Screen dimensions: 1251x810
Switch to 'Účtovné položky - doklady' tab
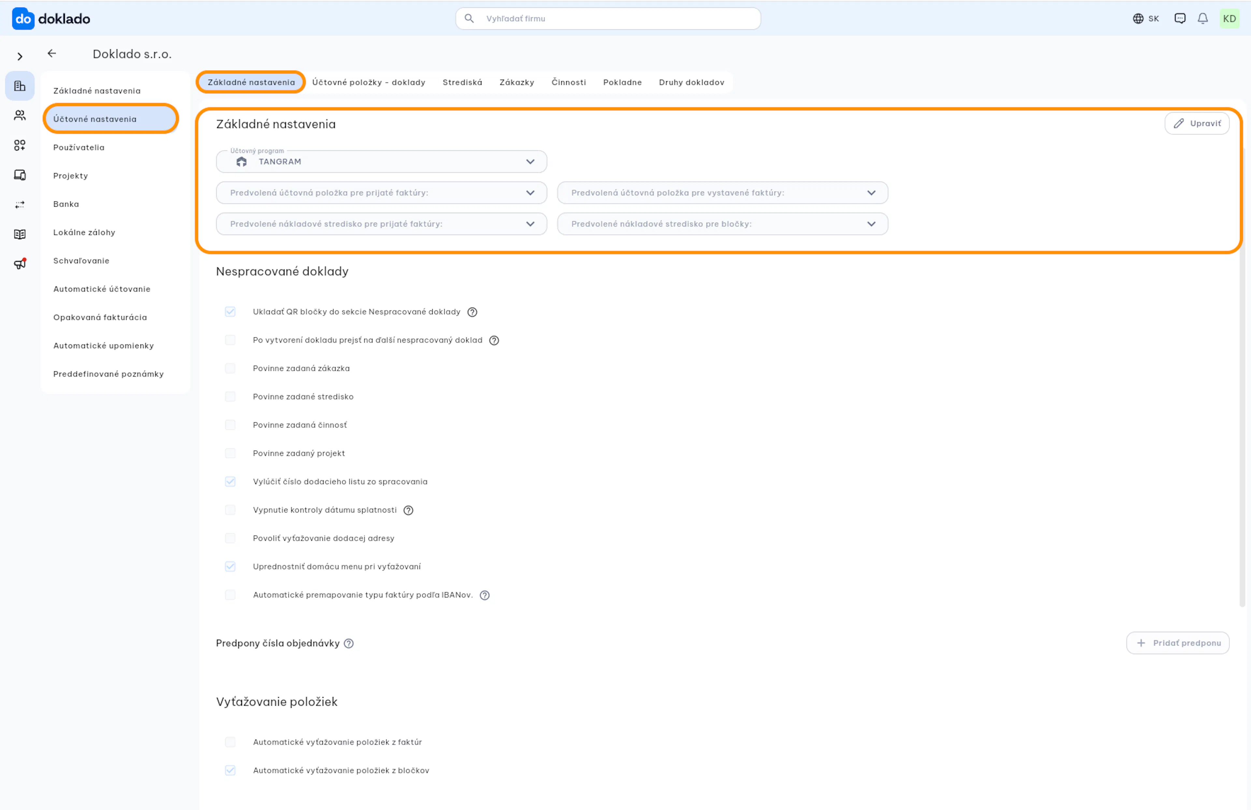[x=368, y=82]
